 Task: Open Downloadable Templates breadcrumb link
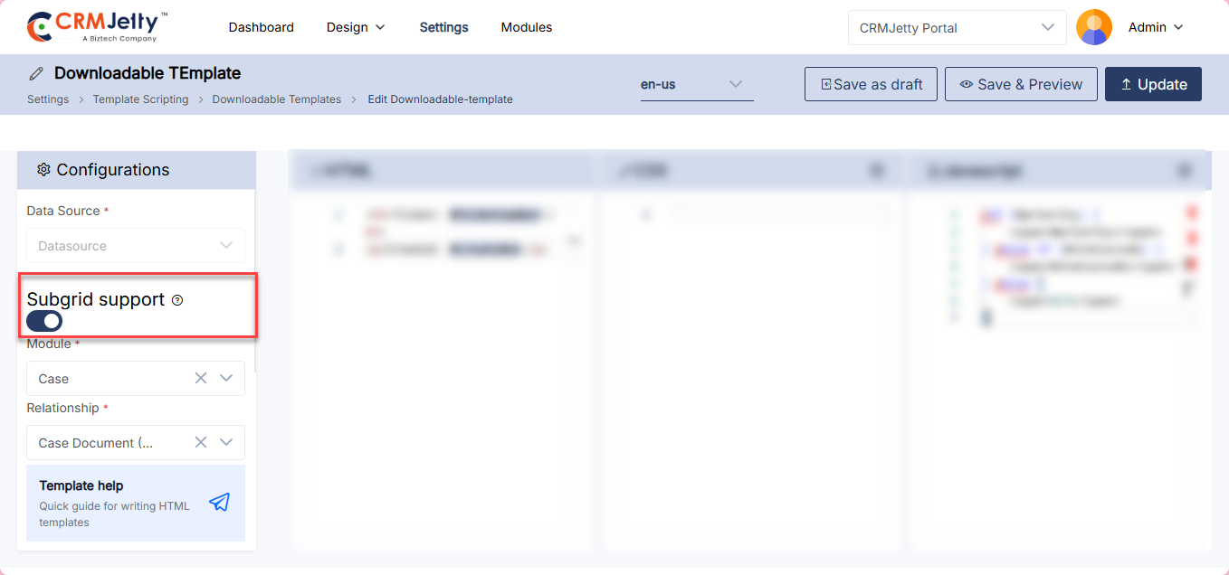[276, 99]
